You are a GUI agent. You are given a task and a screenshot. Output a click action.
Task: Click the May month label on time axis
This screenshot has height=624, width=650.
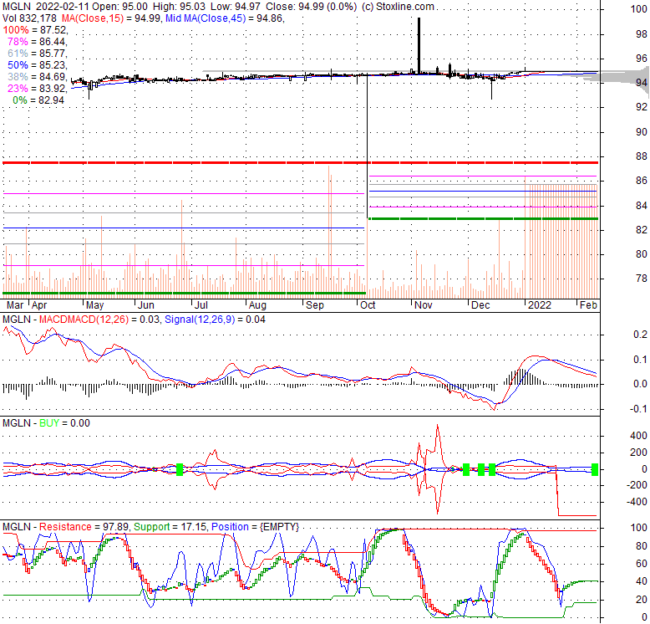point(95,305)
